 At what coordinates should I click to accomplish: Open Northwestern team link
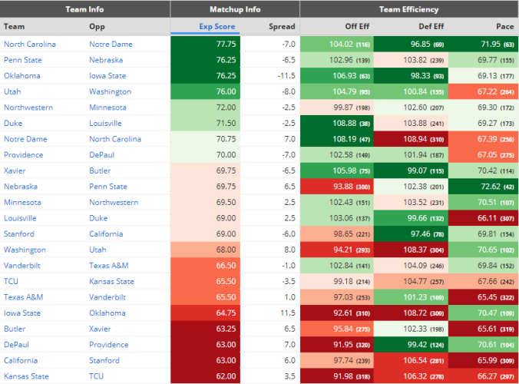(x=28, y=108)
